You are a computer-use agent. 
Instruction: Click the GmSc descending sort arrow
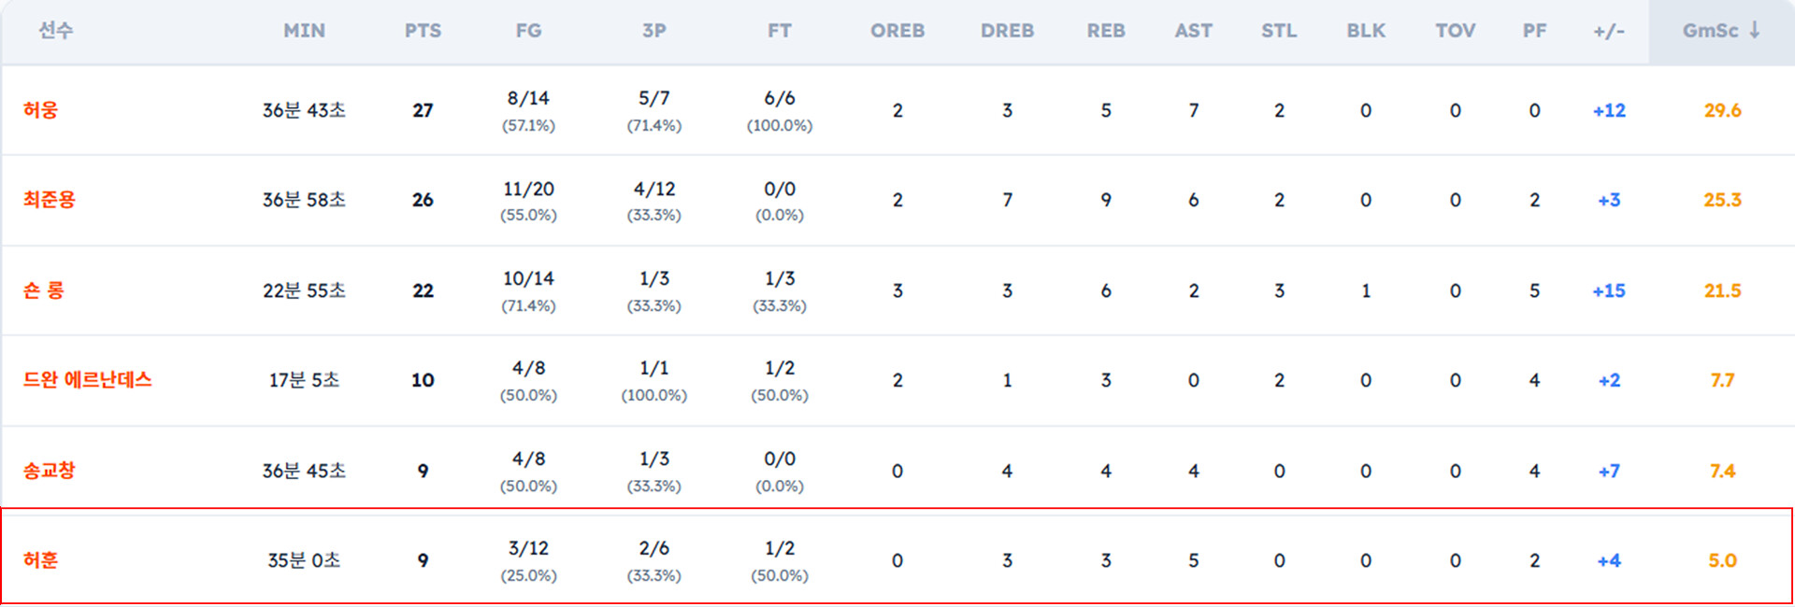pos(1755,30)
